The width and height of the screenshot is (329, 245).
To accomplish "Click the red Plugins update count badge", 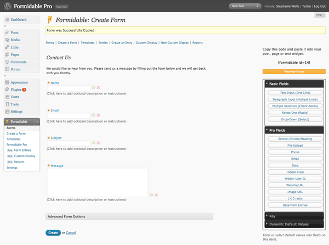I will tap(24, 90).
